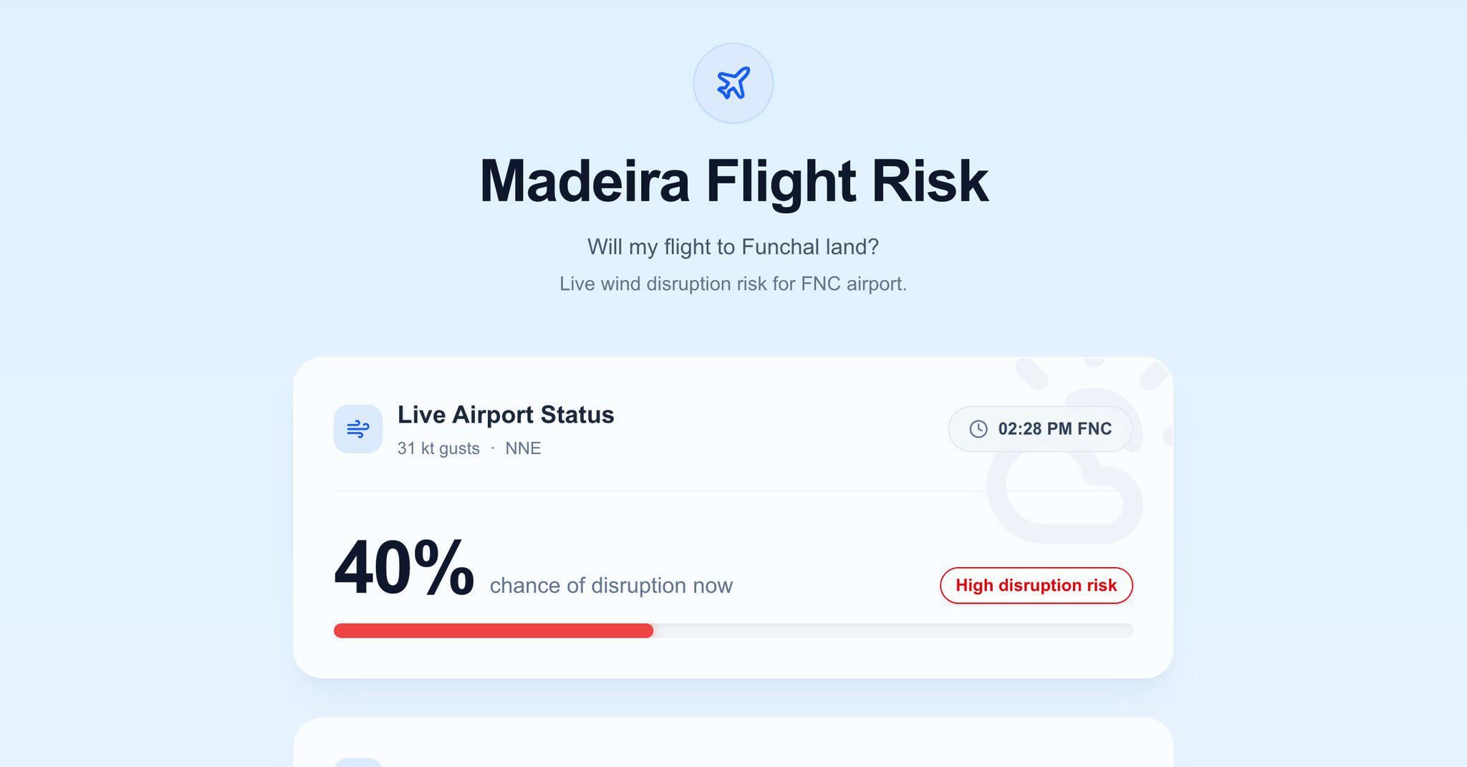This screenshot has height=767, width=1467.
Task: Click the wind icon beside Live Airport Status
Action: tap(357, 429)
